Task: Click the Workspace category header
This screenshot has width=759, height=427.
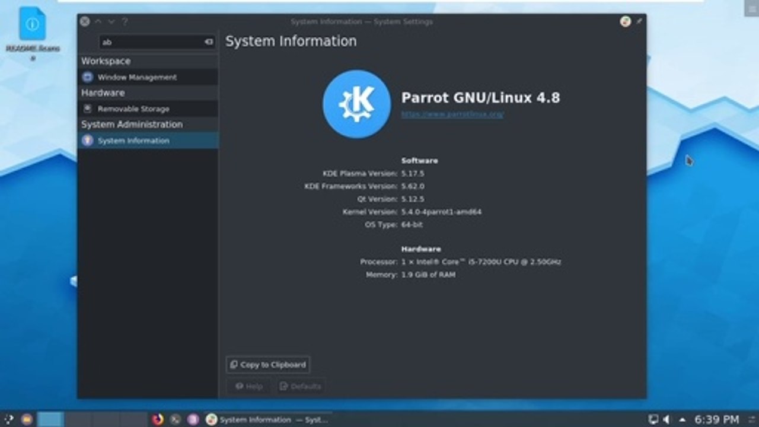Action: pos(106,61)
